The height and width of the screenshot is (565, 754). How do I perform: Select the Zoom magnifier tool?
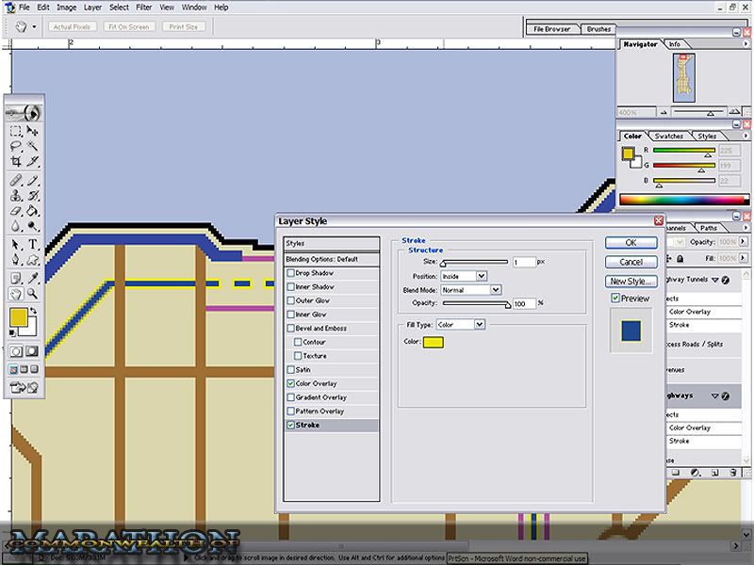click(x=32, y=294)
